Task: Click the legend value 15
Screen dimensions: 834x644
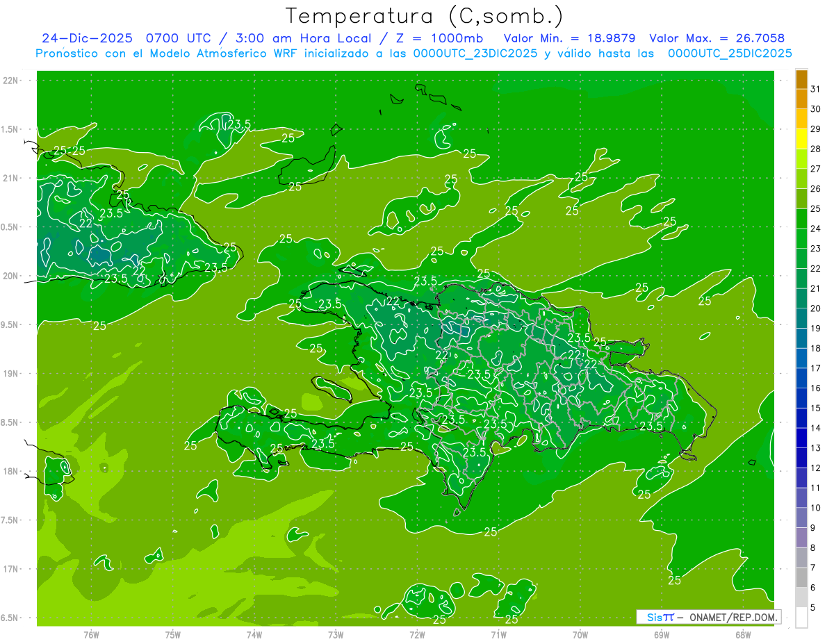Action: pyautogui.click(x=815, y=408)
